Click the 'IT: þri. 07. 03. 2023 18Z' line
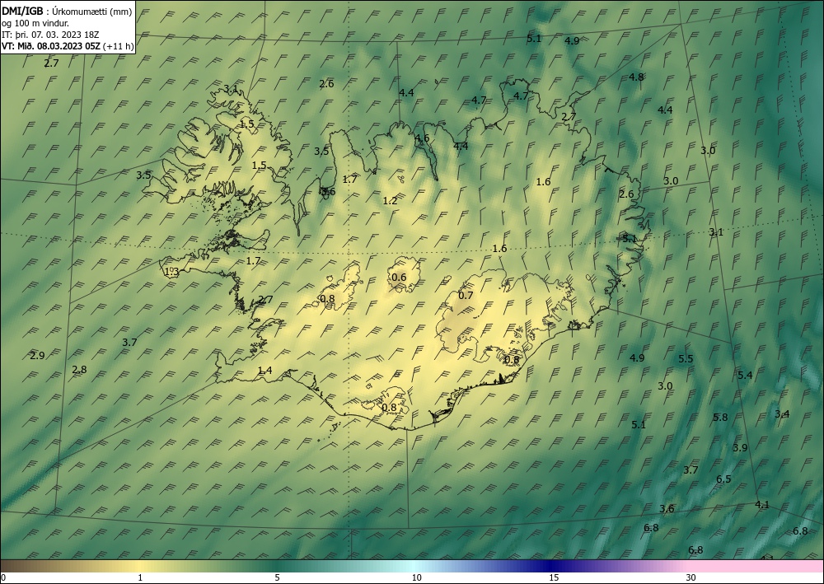Screen dimensions: 824x584 (50, 35)
